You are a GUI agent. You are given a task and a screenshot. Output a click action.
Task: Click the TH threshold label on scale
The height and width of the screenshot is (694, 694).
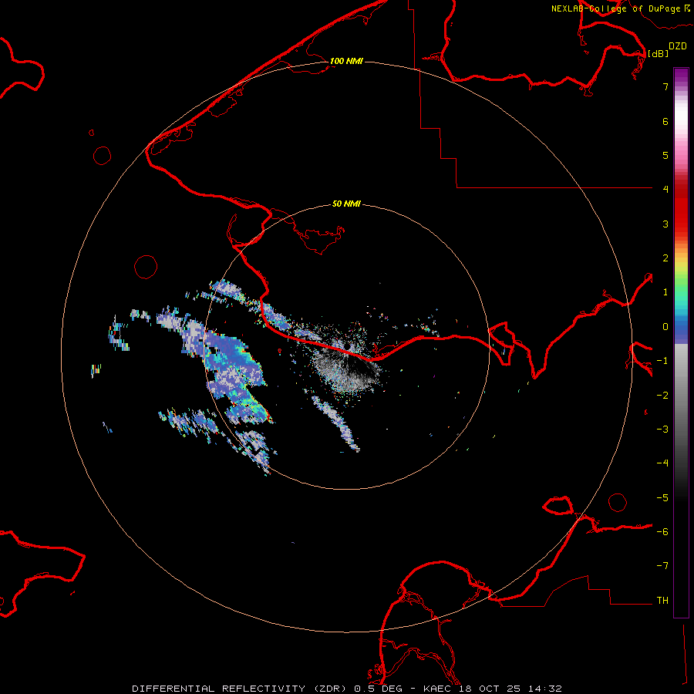tap(662, 601)
